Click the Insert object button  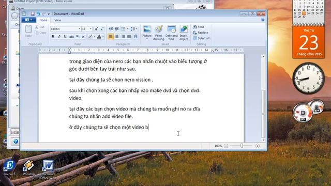[x=184, y=33]
